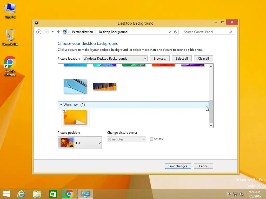Open the Windows Start button

(6, 194)
